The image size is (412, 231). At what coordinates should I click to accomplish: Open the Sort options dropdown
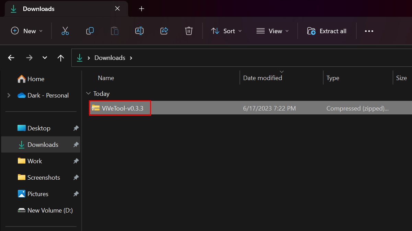[226, 31]
